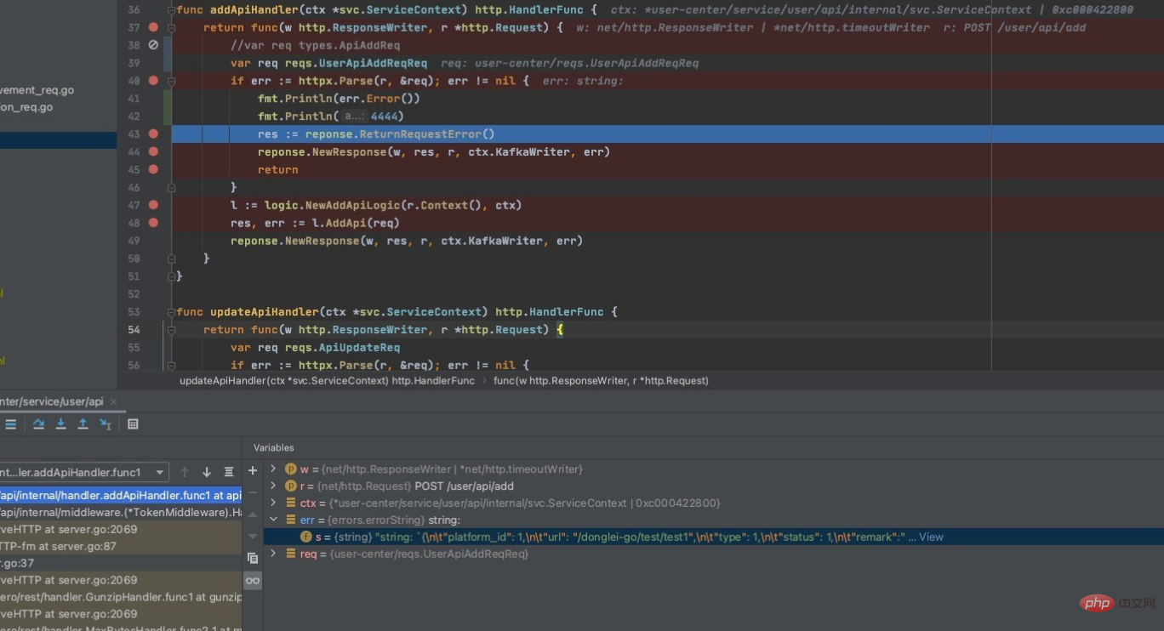This screenshot has width=1164, height=631.
Task: Select updateApiHandler breadcrumb
Action: [327, 381]
